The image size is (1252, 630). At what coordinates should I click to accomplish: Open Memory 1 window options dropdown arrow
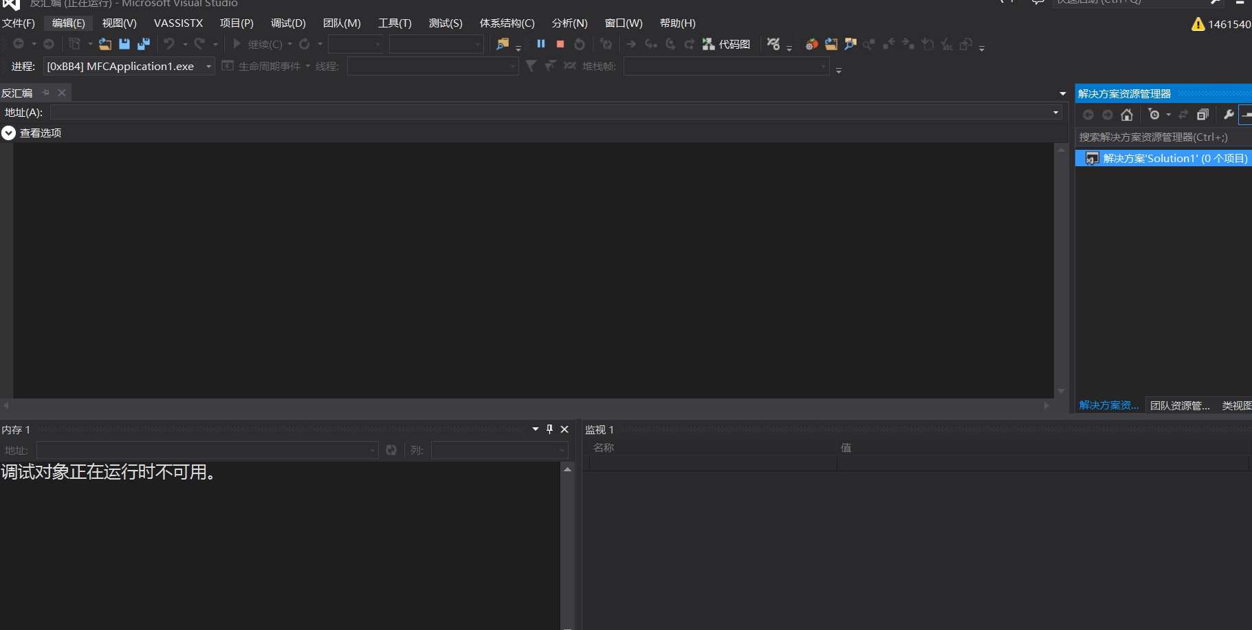[536, 429]
